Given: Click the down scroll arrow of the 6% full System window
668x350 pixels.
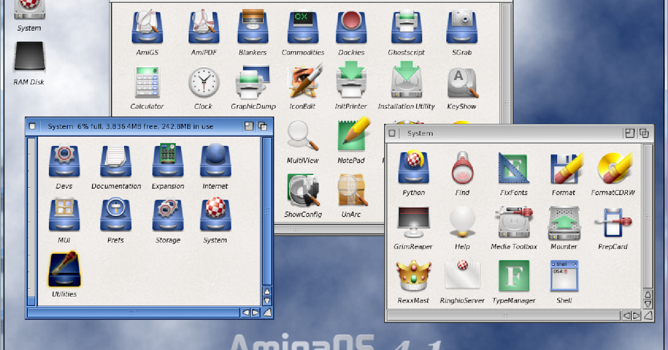Looking at the screenshot, I should pos(267,301).
